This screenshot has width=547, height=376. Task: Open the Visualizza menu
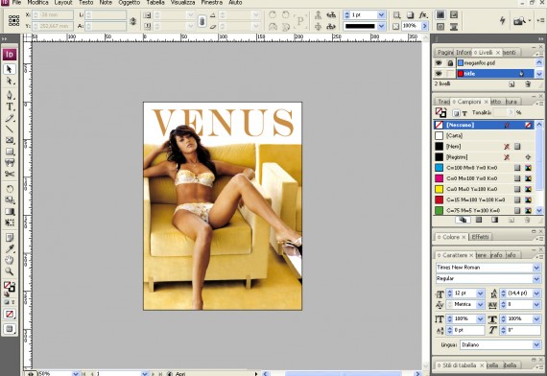[x=182, y=3]
